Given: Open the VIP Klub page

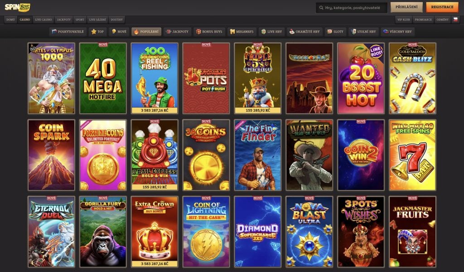Looking at the screenshot, I should 404,20.
